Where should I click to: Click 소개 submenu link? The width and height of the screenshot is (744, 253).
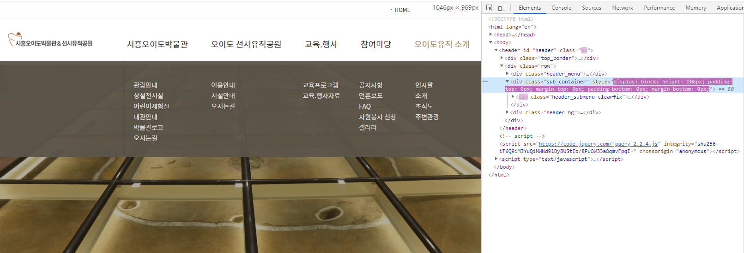(x=421, y=96)
